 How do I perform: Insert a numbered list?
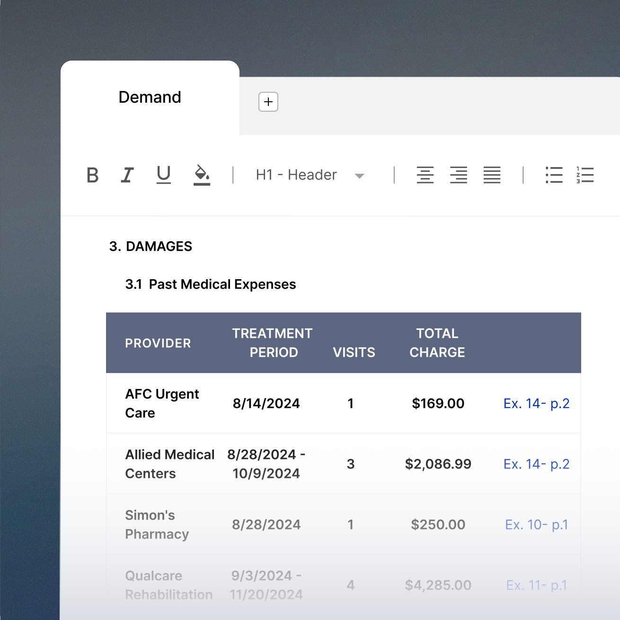click(585, 175)
